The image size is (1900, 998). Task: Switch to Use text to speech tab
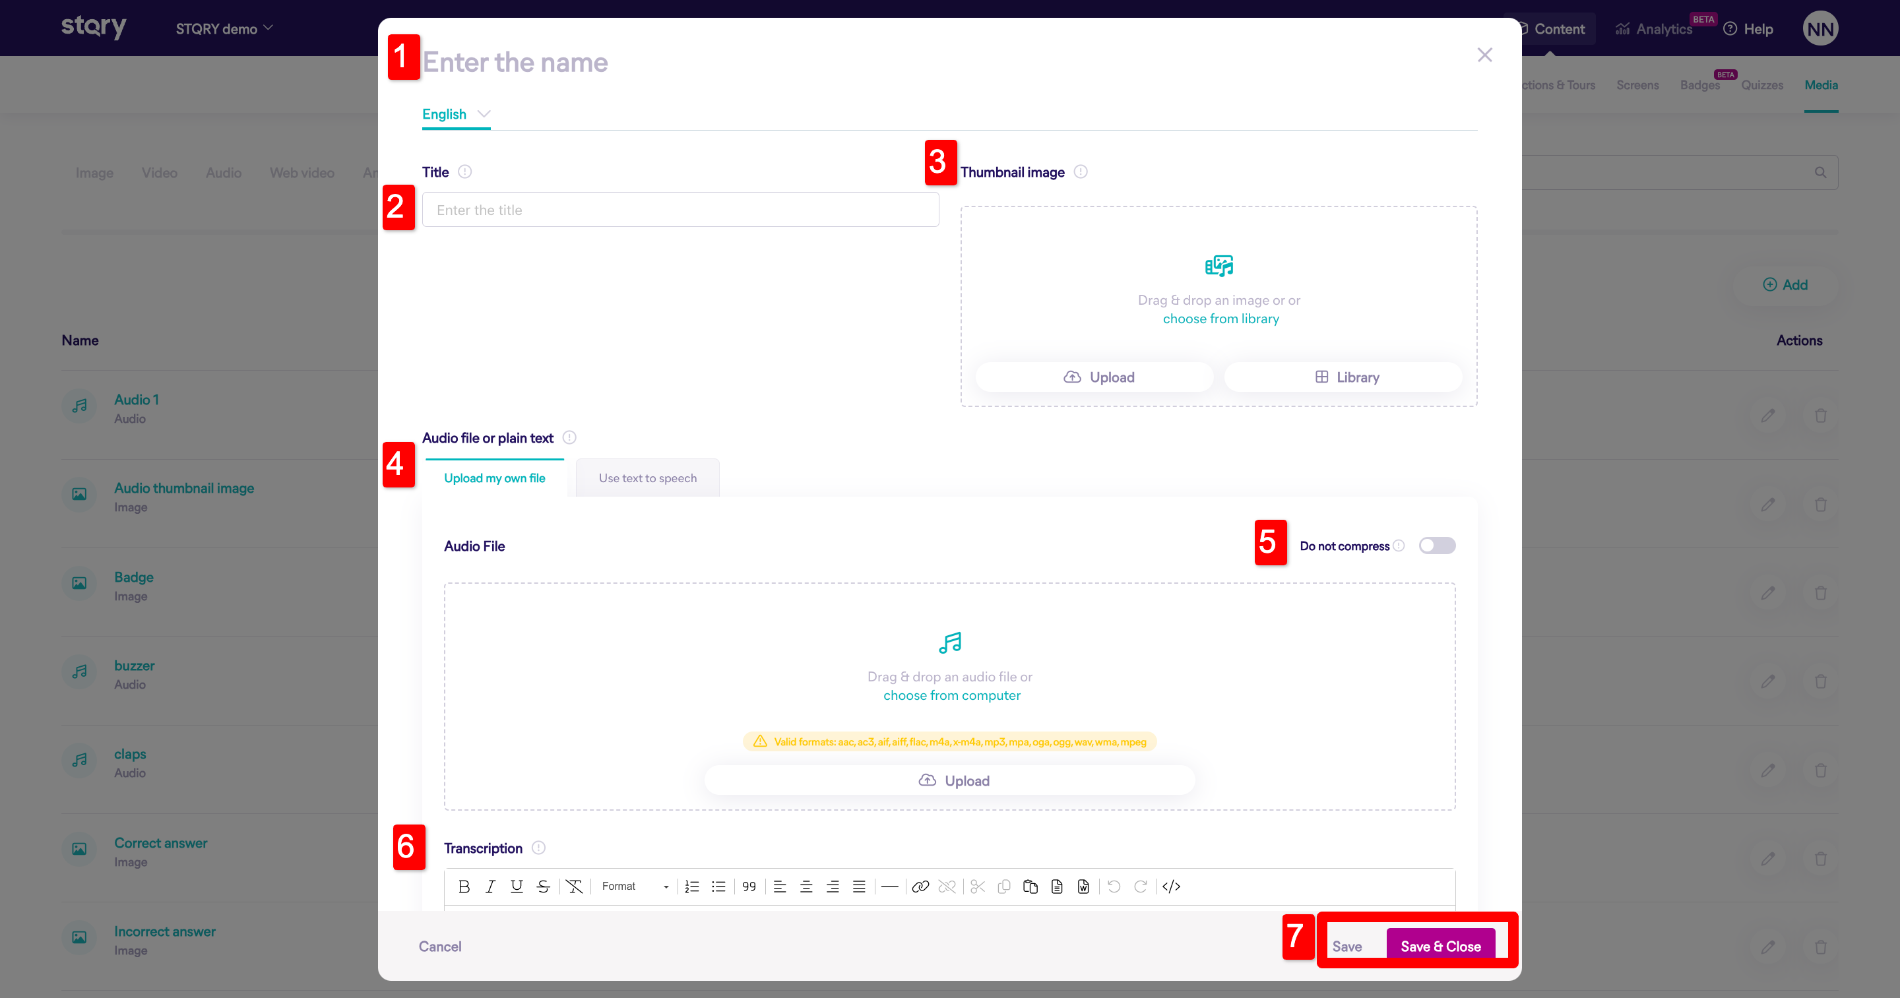647,478
